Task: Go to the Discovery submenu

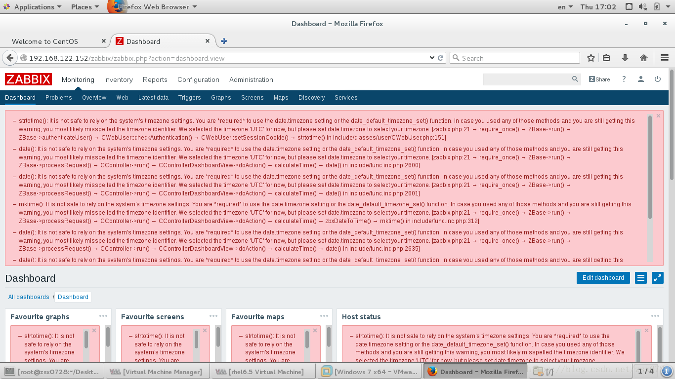Action: click(x=312, y=98)
